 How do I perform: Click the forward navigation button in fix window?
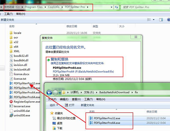coord(55,93)
